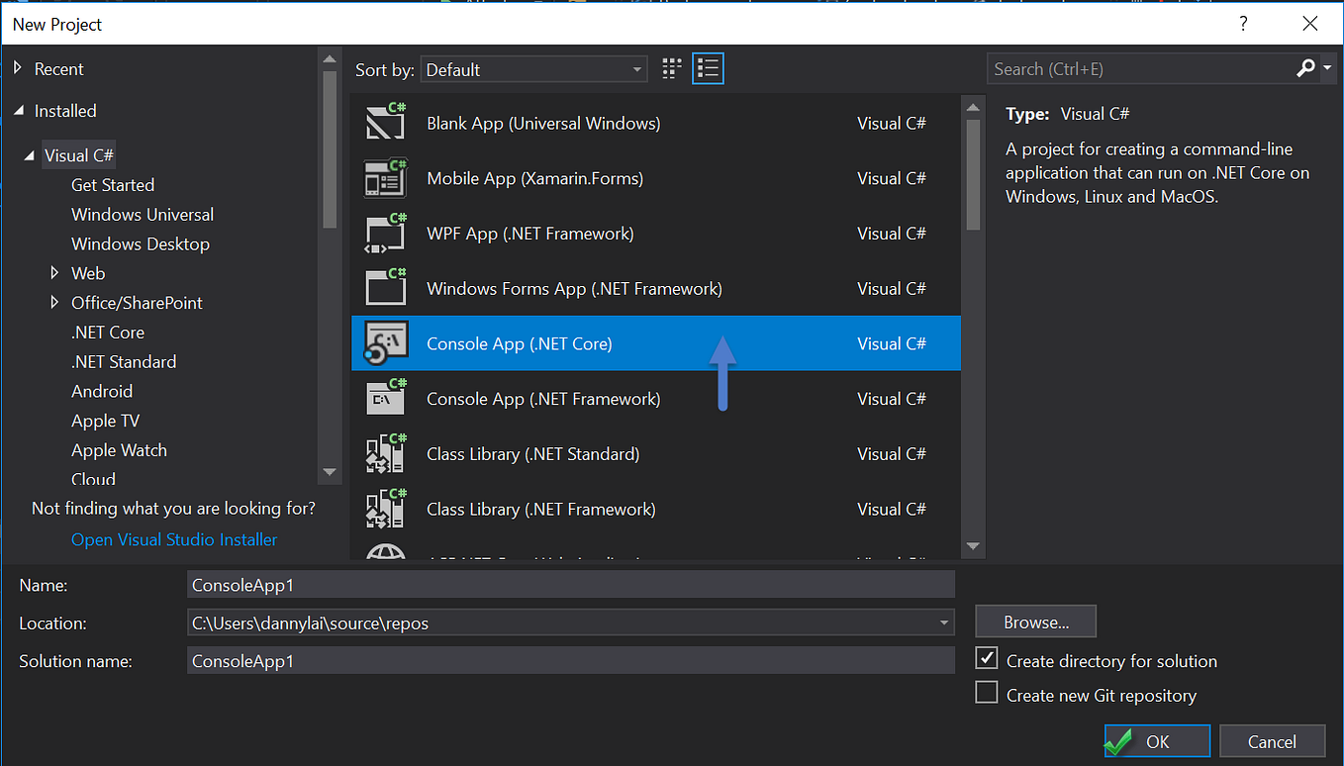1344x766 pixels.
Task: Select the Console App (.NET Core) template icon
Action: click(x=385, y=342)
